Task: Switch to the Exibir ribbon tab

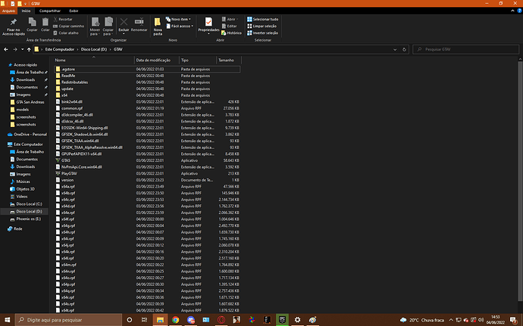Action: (x=74, y=11)
